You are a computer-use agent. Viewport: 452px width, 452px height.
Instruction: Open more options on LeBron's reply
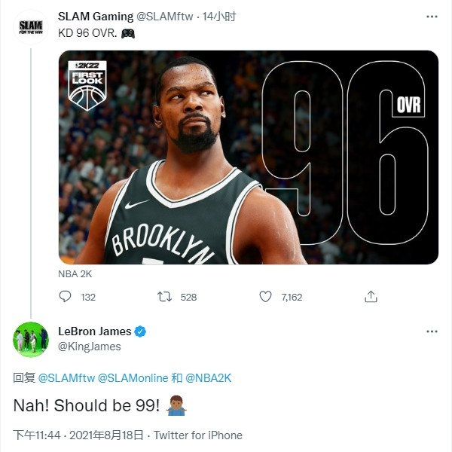tap(431, 331)
